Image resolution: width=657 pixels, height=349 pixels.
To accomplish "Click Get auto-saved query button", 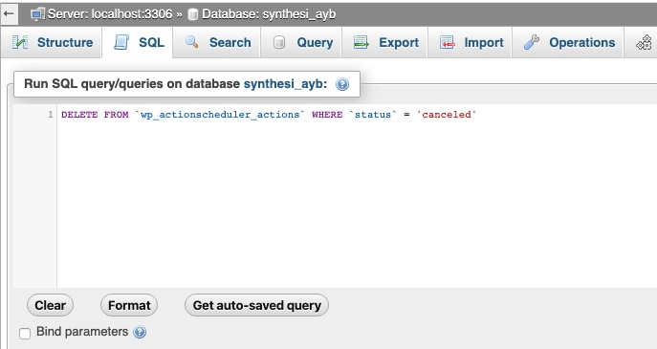I will pos(257,305).
